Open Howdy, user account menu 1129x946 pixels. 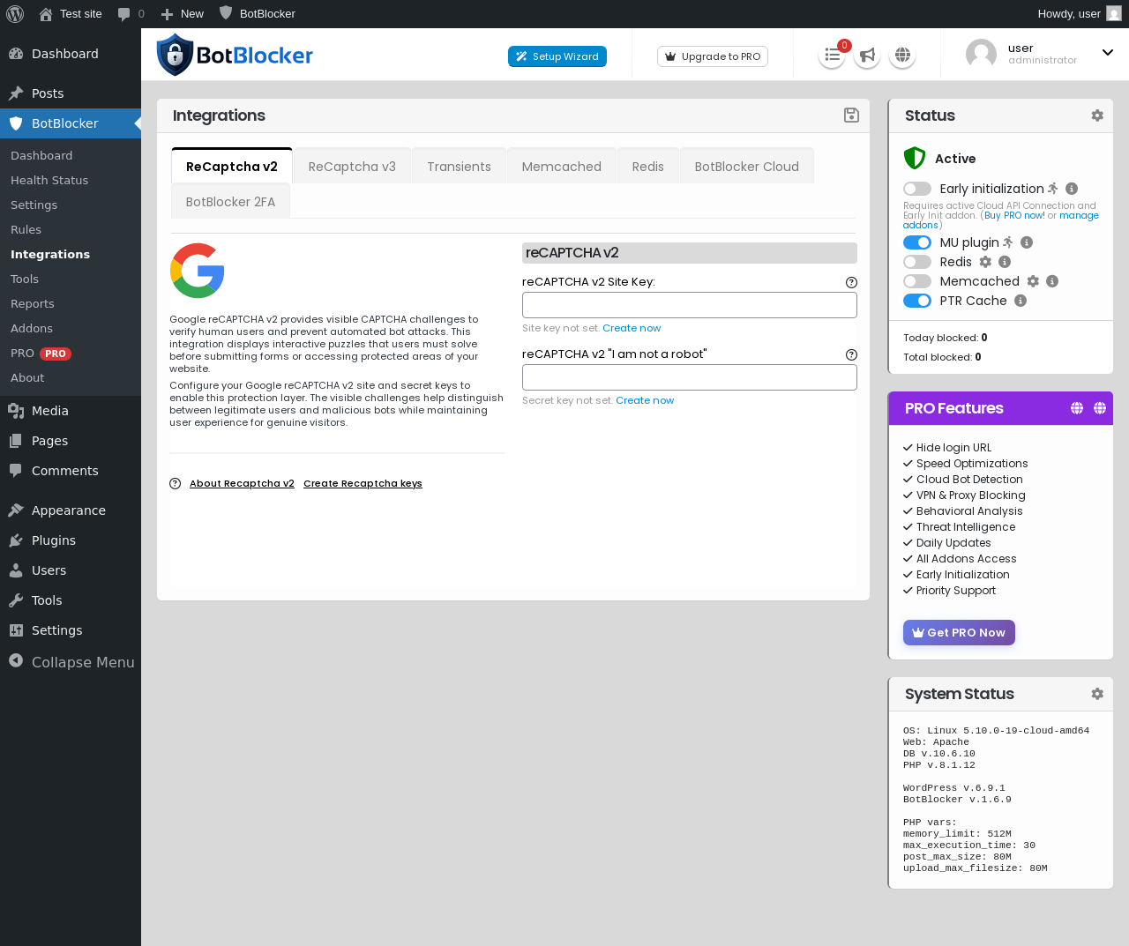pyautogui.click(x=1080, y=14)
